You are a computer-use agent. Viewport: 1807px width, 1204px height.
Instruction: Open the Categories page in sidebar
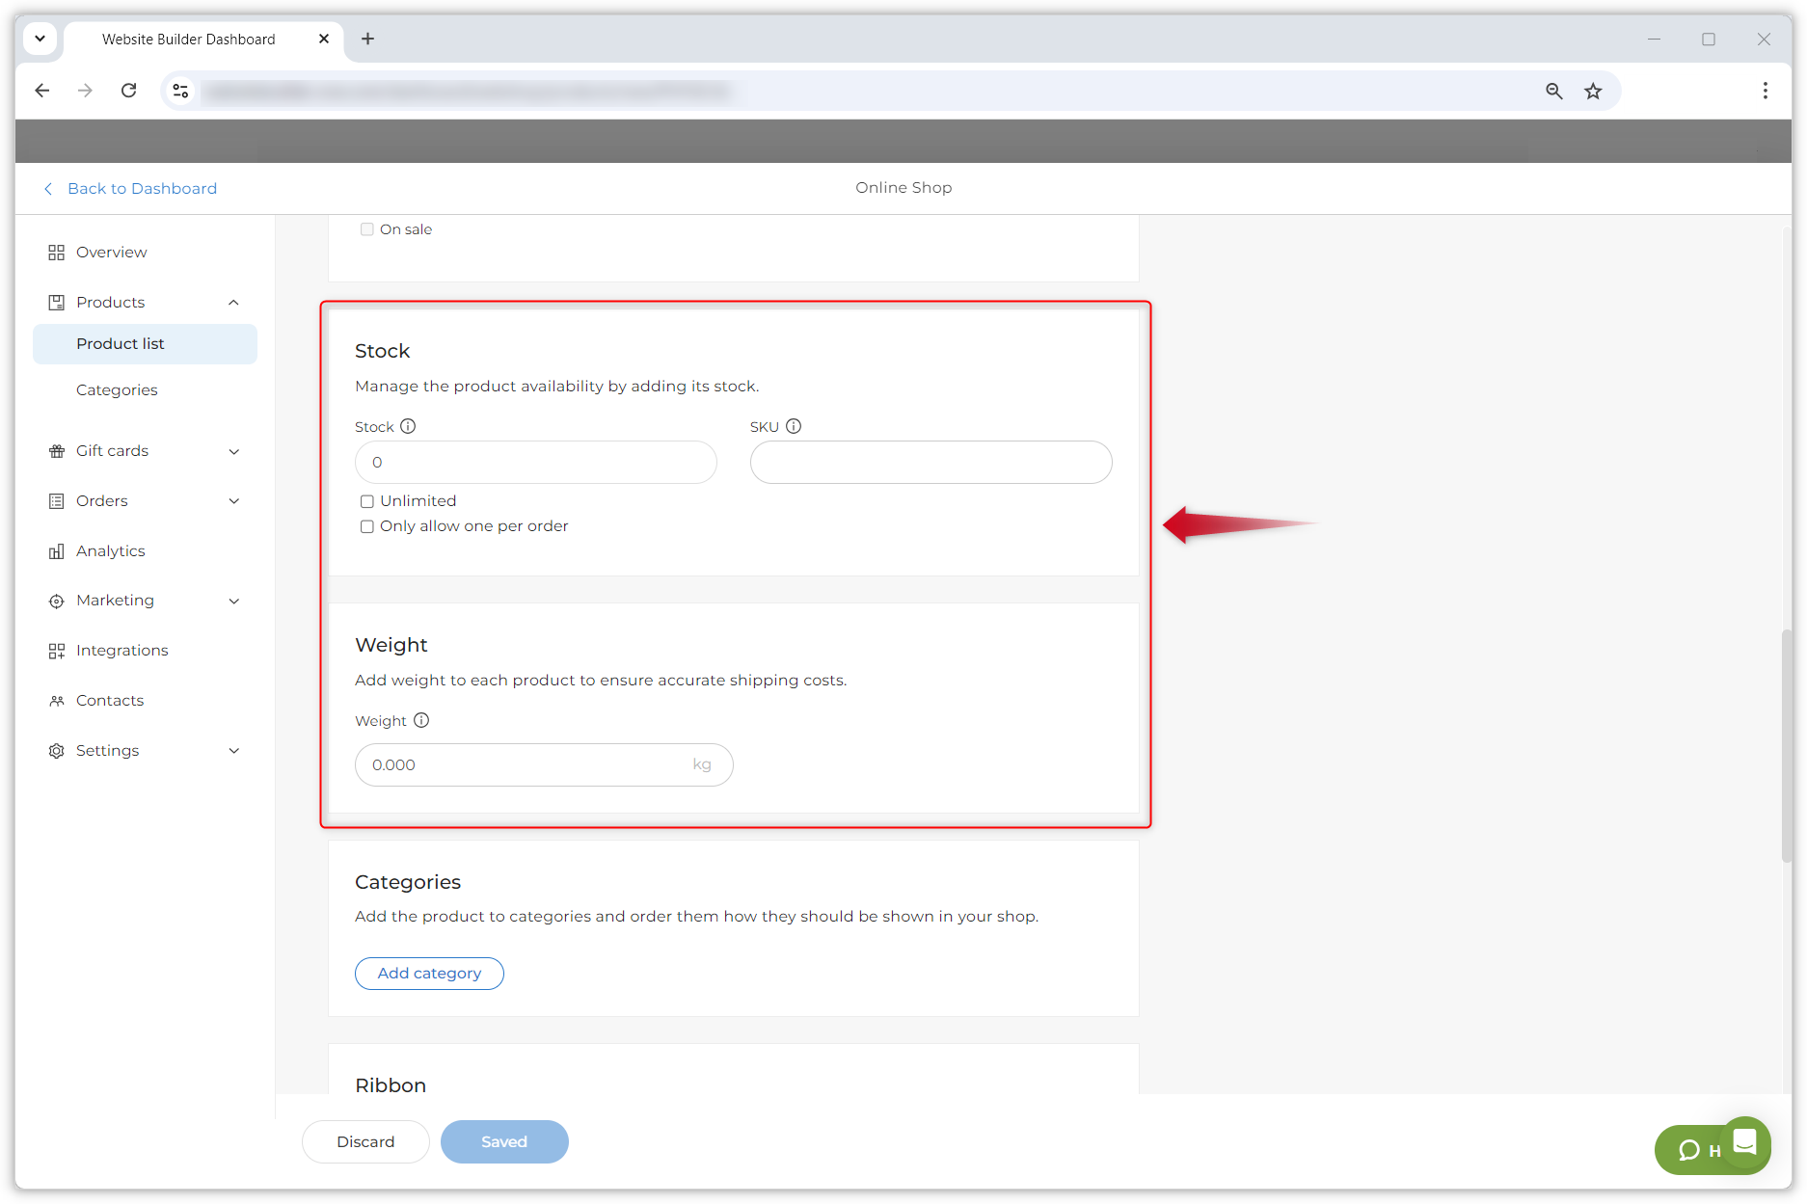[117, 389]
